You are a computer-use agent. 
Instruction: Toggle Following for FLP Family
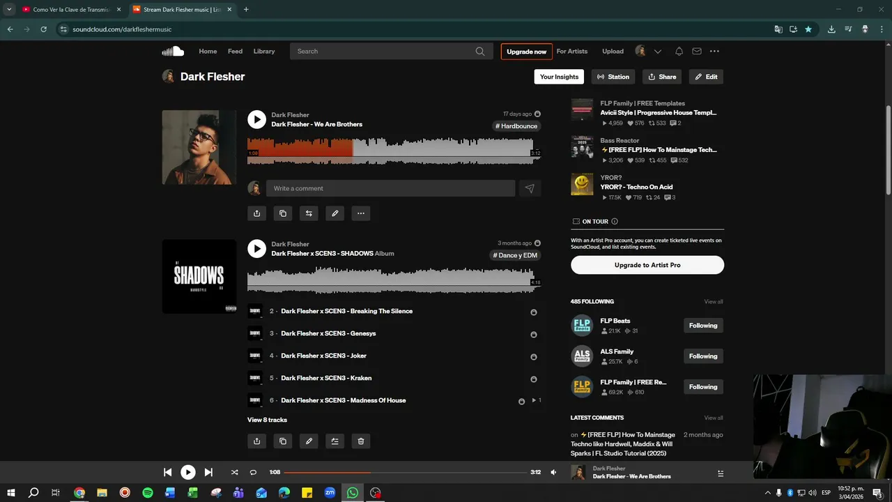tap(703, 387)
